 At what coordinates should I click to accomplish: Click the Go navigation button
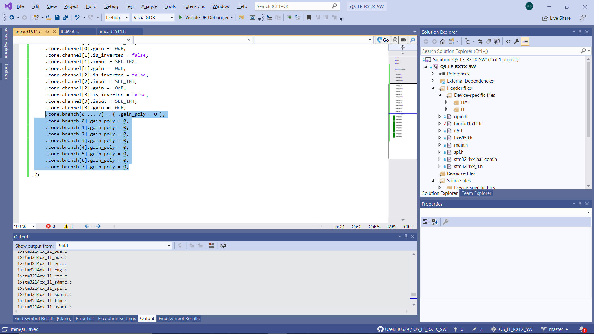point(383,40)
